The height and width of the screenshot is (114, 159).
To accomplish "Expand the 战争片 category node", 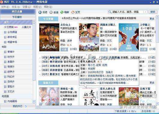I will pyautogui.click(x=5, y=72).
